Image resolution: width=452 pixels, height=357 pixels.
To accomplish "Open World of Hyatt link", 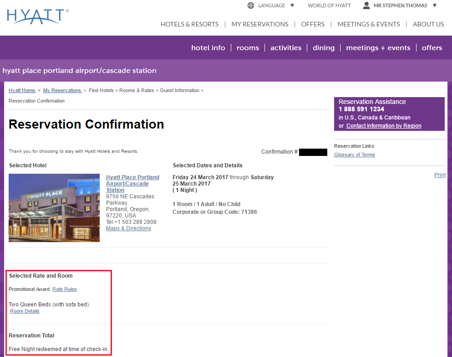I will coord(329,5).
